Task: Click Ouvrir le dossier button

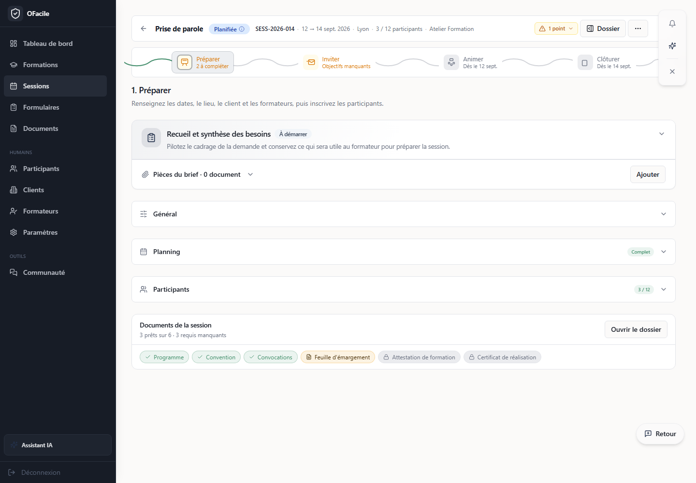Action: coord(636,329)
